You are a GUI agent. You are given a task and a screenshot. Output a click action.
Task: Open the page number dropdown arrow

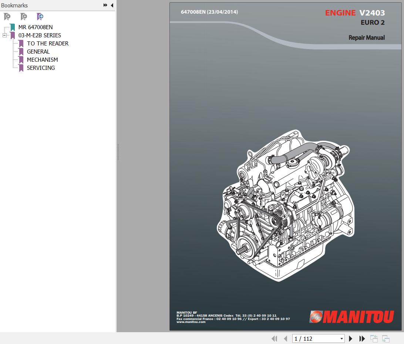tap(341, 338)
